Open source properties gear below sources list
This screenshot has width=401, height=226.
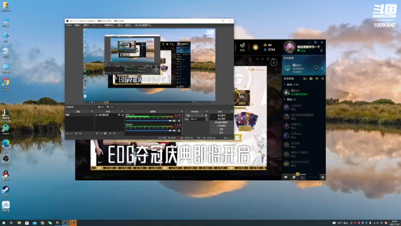point(105,134)
